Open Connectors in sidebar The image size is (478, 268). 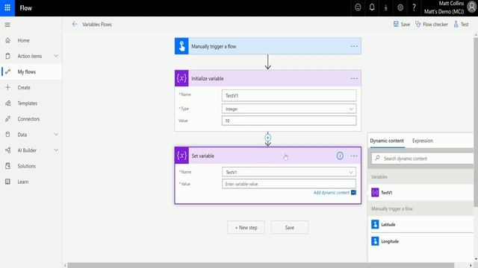(x=28, y=119)
